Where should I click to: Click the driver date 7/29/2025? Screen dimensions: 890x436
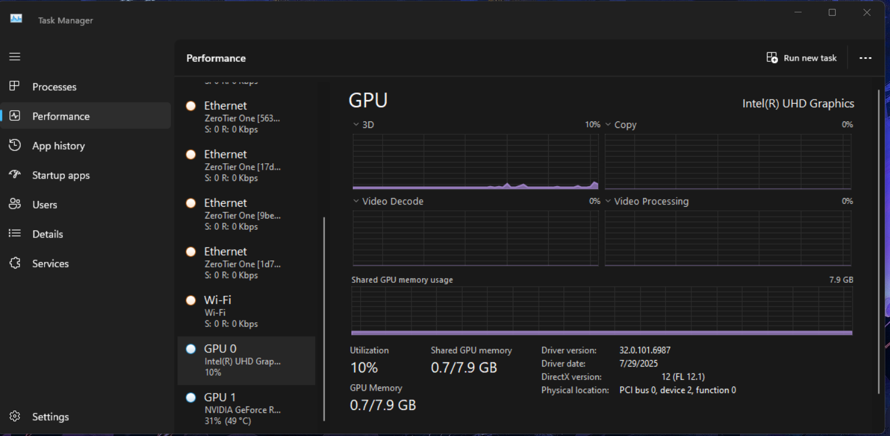(x=638, y=364)
